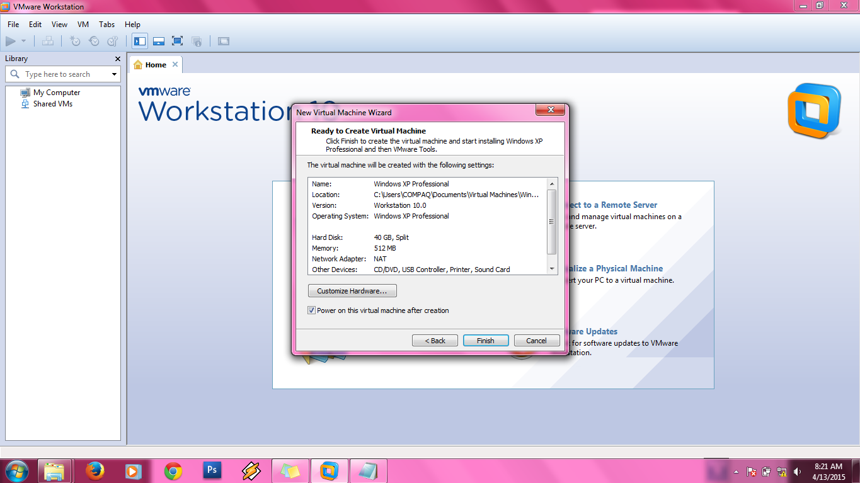Open the Tabs menu
The image size is (860, 483).
(x=107, y=25)
